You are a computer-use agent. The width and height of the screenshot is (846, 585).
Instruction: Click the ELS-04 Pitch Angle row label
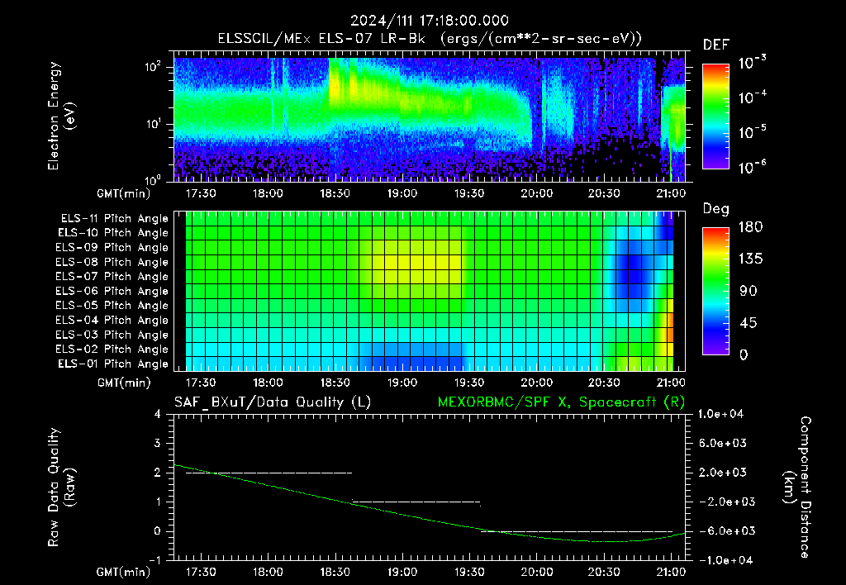[x=112, y=321]
